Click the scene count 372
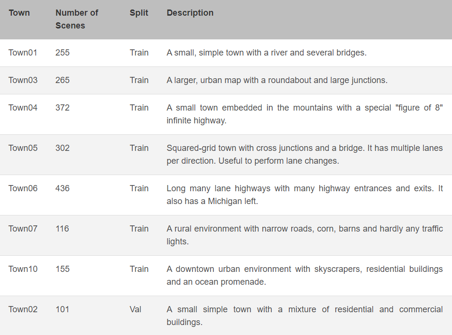The height and width of the screenshot is (335, 452). 62,108
